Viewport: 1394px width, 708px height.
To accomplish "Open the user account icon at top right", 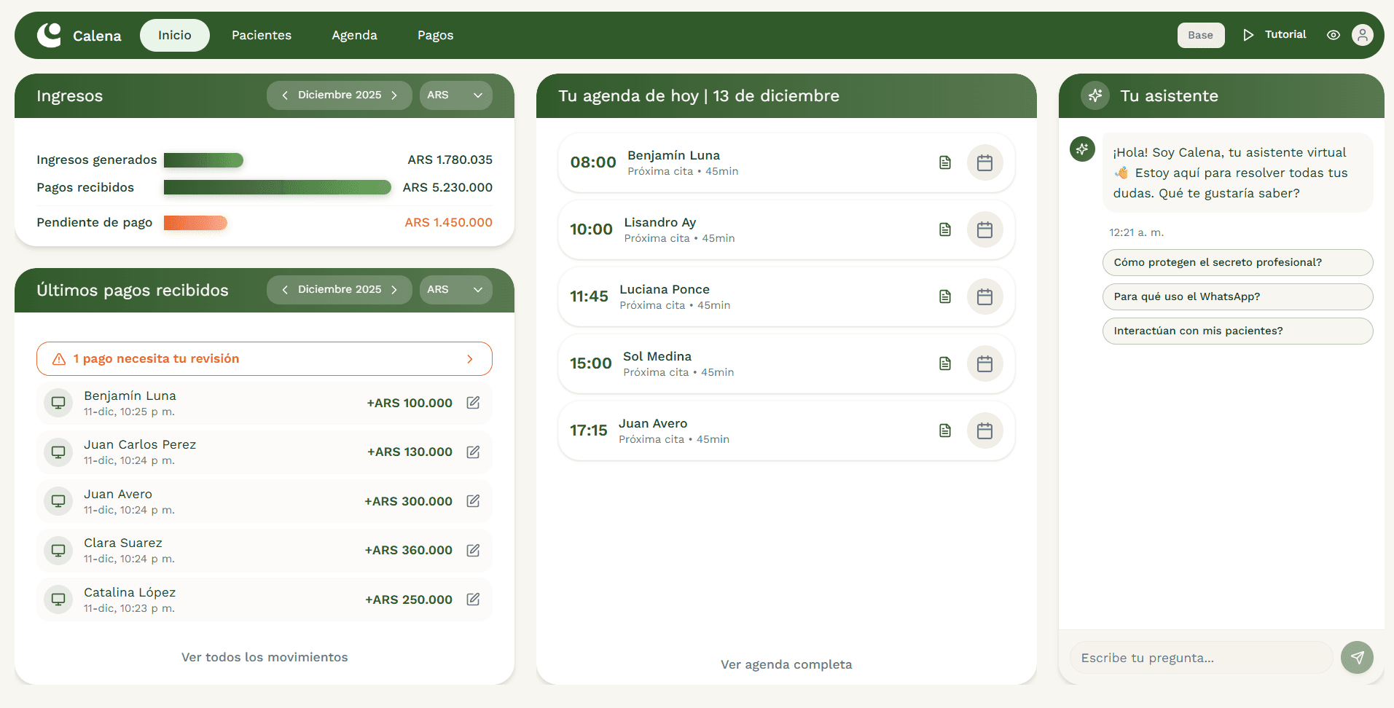I will click(1362, 34).
